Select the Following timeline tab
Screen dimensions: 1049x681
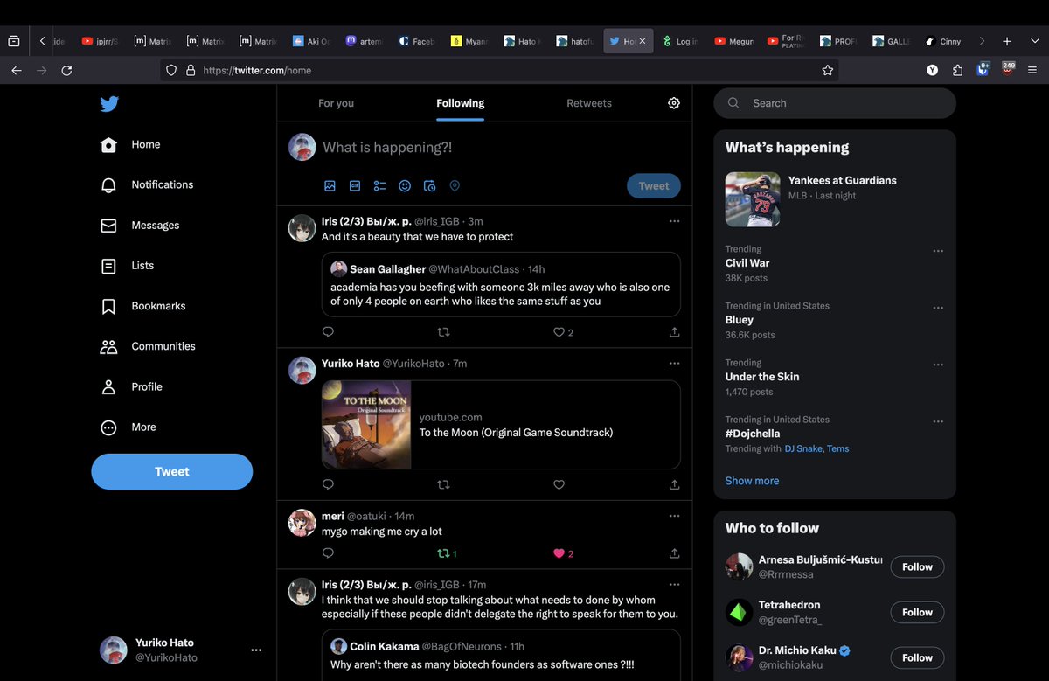[x=461, y=103]
